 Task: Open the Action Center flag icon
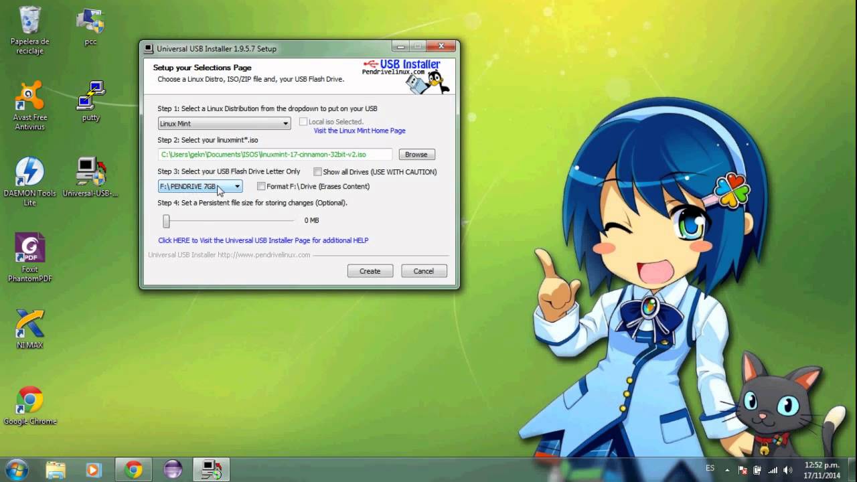pyautogui.click(x=743, y=470)
